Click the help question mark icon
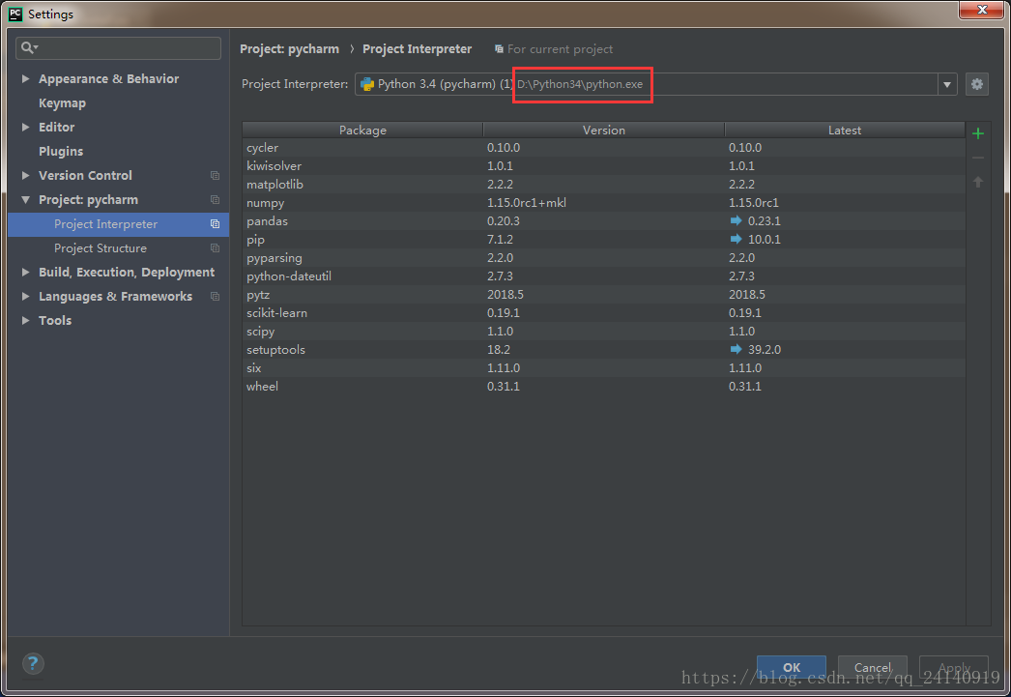 tap(33, 663)
